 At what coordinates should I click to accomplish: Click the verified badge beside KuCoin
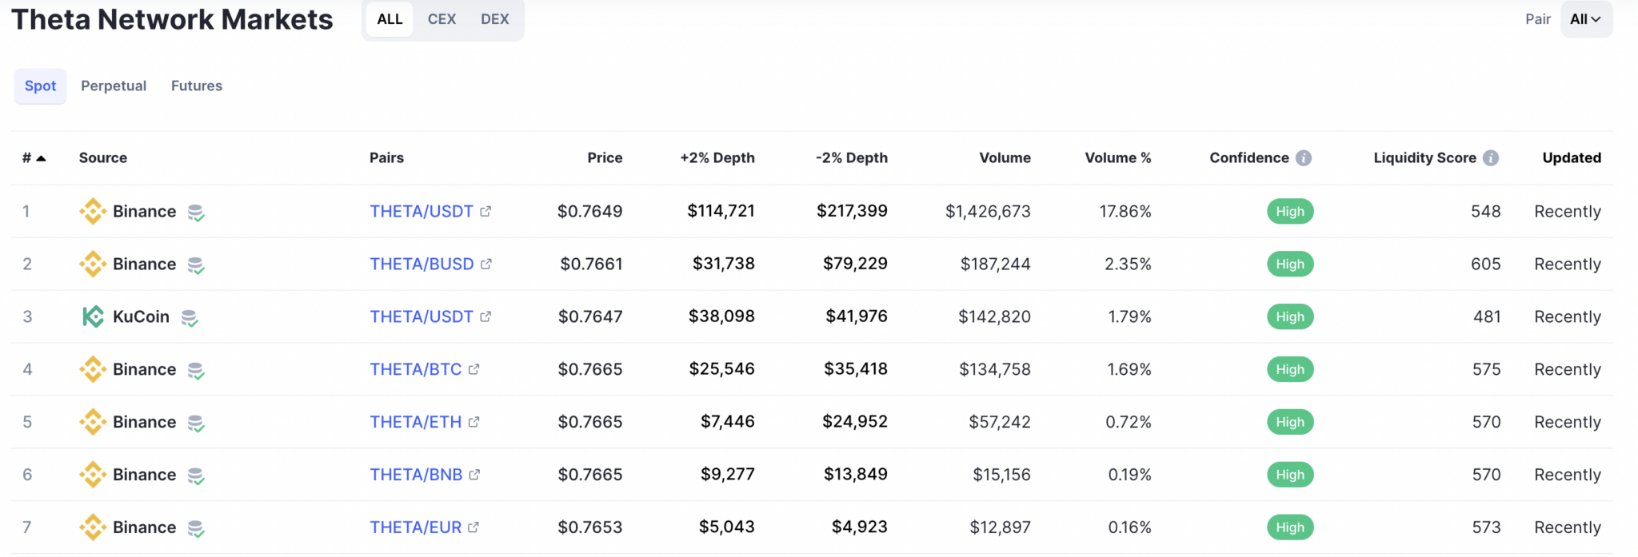coord(190,318)
